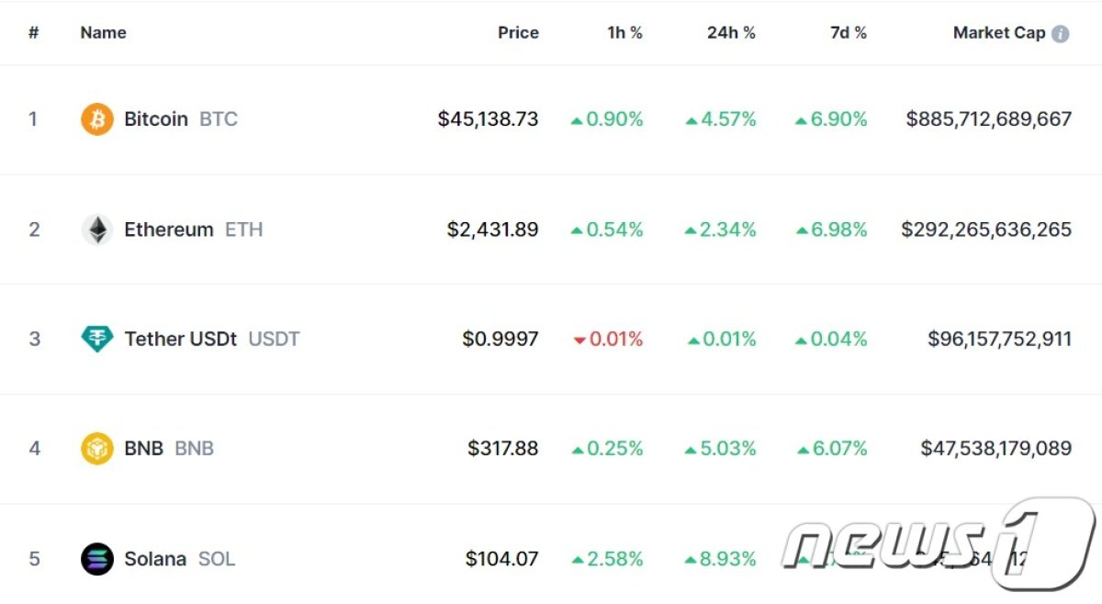Sort by the Market Cap column header
The height and width of the screenshot is (604, 1102).
[999, 33]
